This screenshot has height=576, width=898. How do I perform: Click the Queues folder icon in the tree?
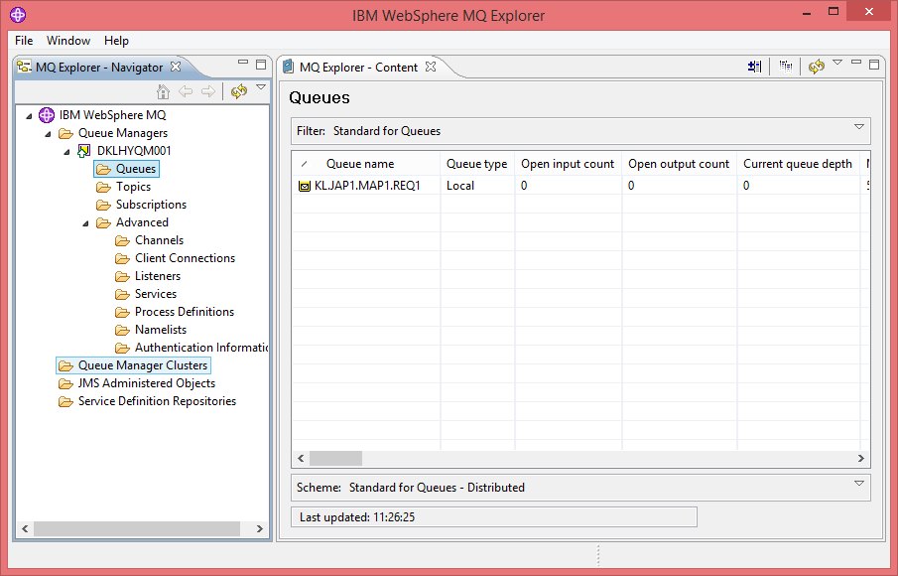pyautogui.click(x=105, y=168)
